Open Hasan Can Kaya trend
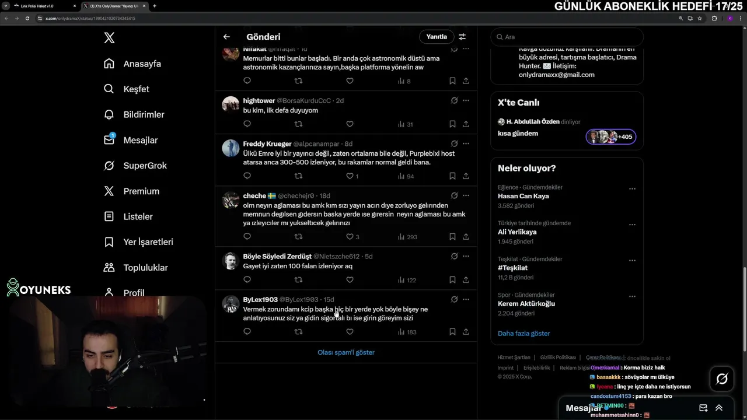 [523, 196]
